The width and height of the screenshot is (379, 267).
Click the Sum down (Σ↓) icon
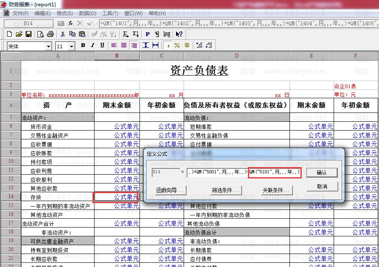click(136, 34)
